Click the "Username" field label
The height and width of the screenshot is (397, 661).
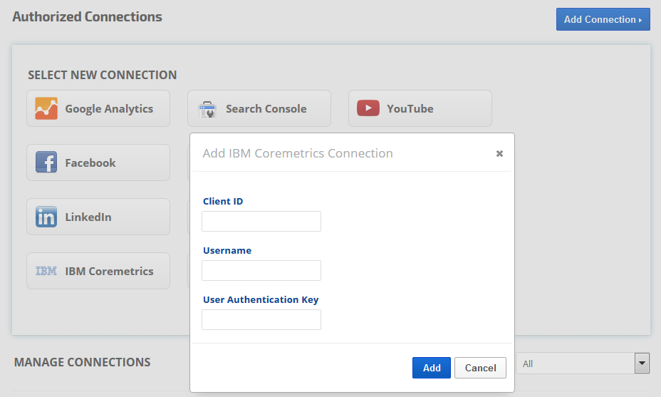[x=227, y=251]
